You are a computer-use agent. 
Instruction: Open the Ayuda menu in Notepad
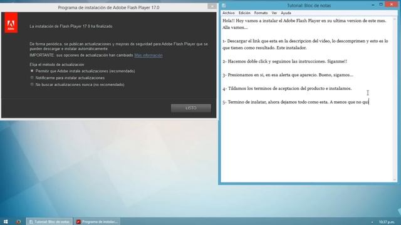point(286,12)
